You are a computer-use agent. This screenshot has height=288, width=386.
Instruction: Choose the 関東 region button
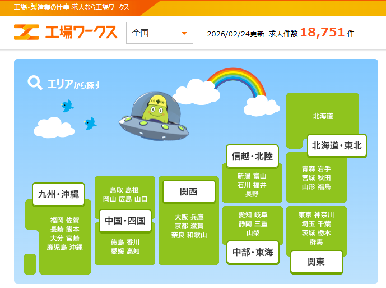click(317, 262)
